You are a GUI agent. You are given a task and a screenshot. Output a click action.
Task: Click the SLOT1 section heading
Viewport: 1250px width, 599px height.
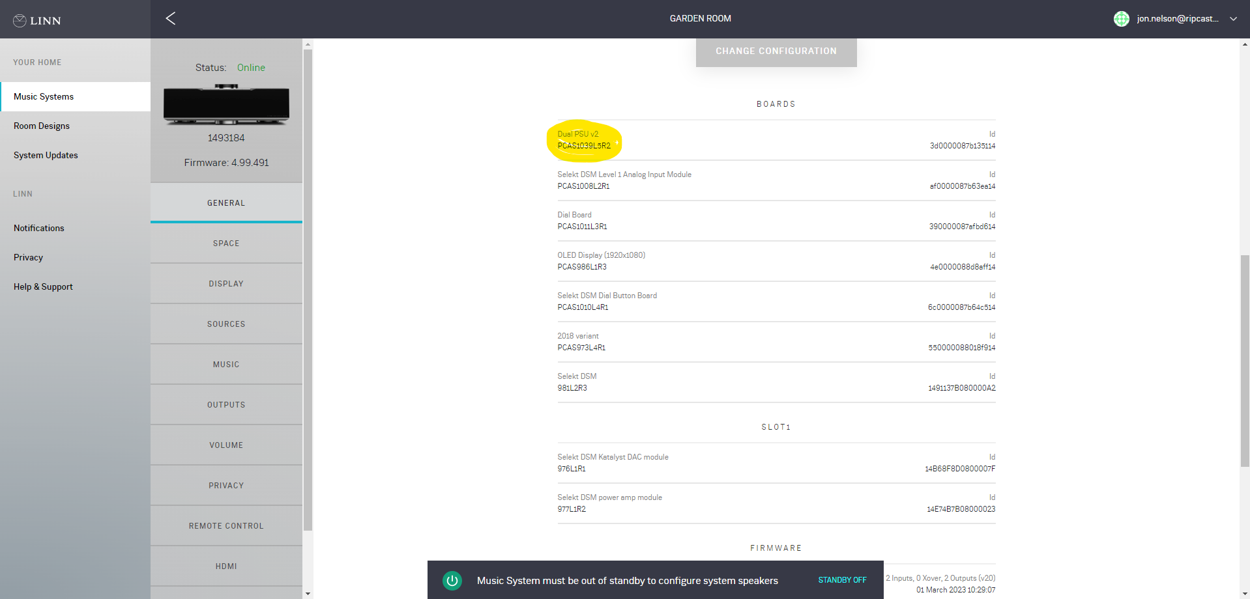(x=776, y=427)
